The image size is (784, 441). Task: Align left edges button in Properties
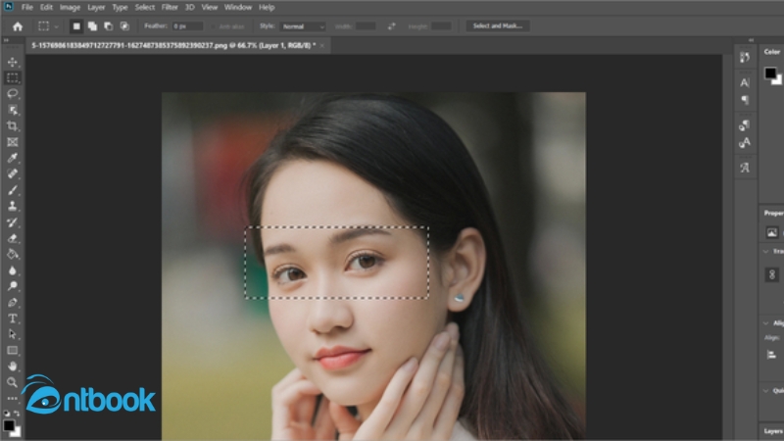pyautogui.click(x=771, y=355)
